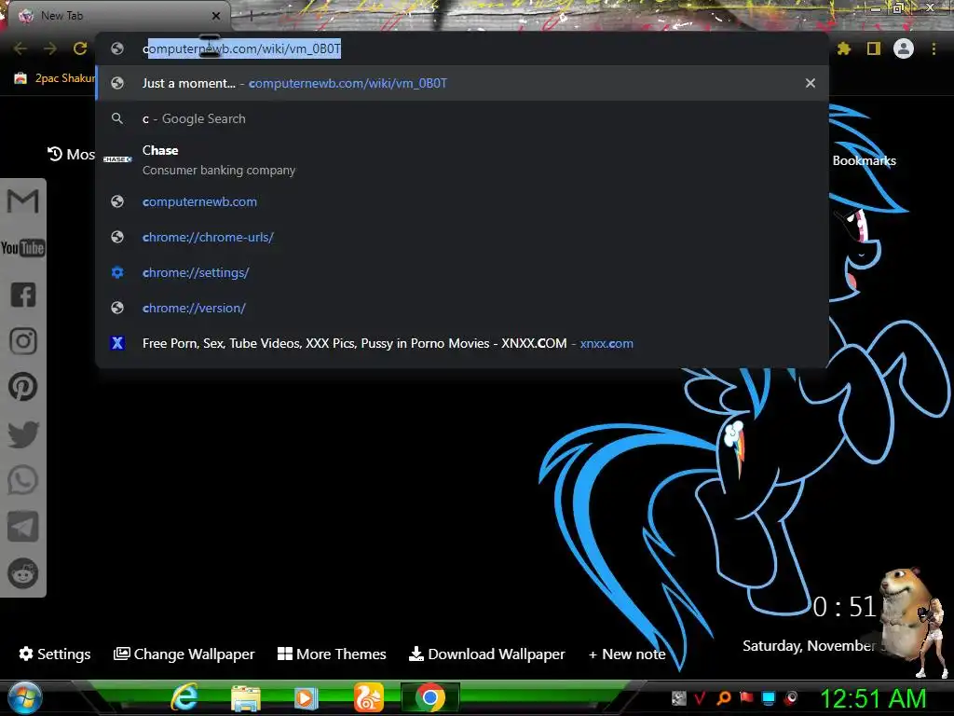Click the taskbar clock 12:51 AM

(x=873, y=698)
